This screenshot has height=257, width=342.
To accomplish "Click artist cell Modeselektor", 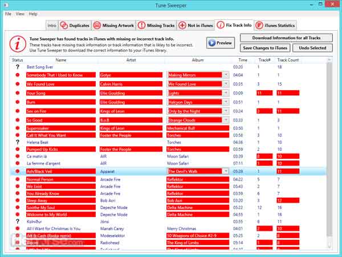I will tap(112, 235).
